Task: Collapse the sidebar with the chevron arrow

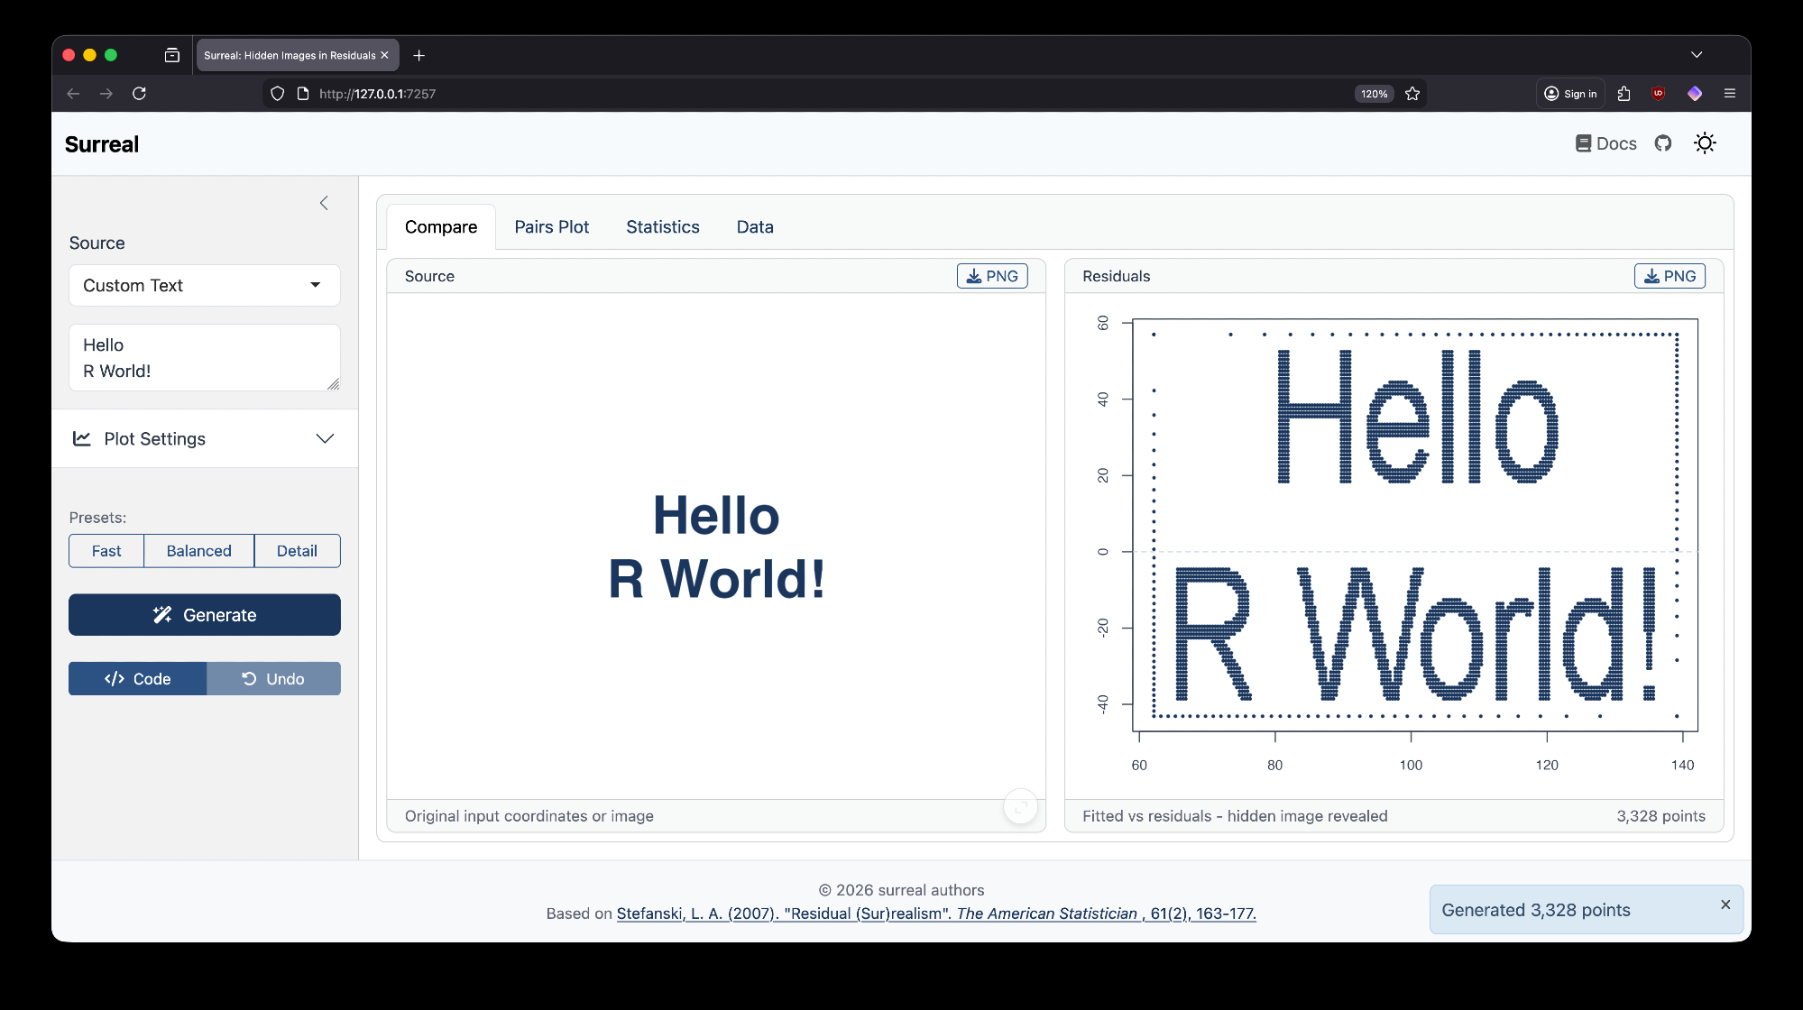Action: (324, 203)
